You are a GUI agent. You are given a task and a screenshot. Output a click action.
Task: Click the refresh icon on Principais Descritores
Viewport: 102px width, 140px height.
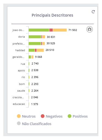(x=93, y=12)
